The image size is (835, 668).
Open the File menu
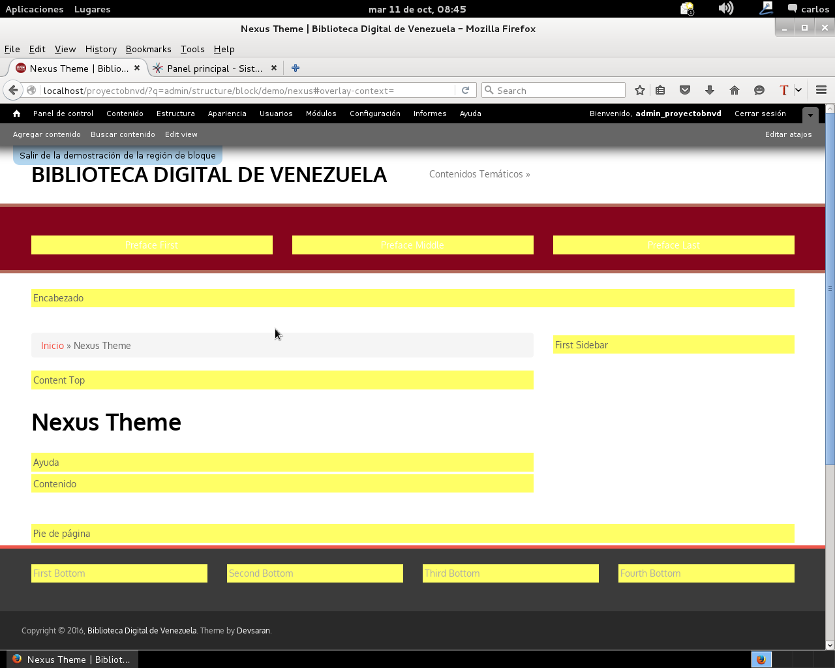click(12, 49)
